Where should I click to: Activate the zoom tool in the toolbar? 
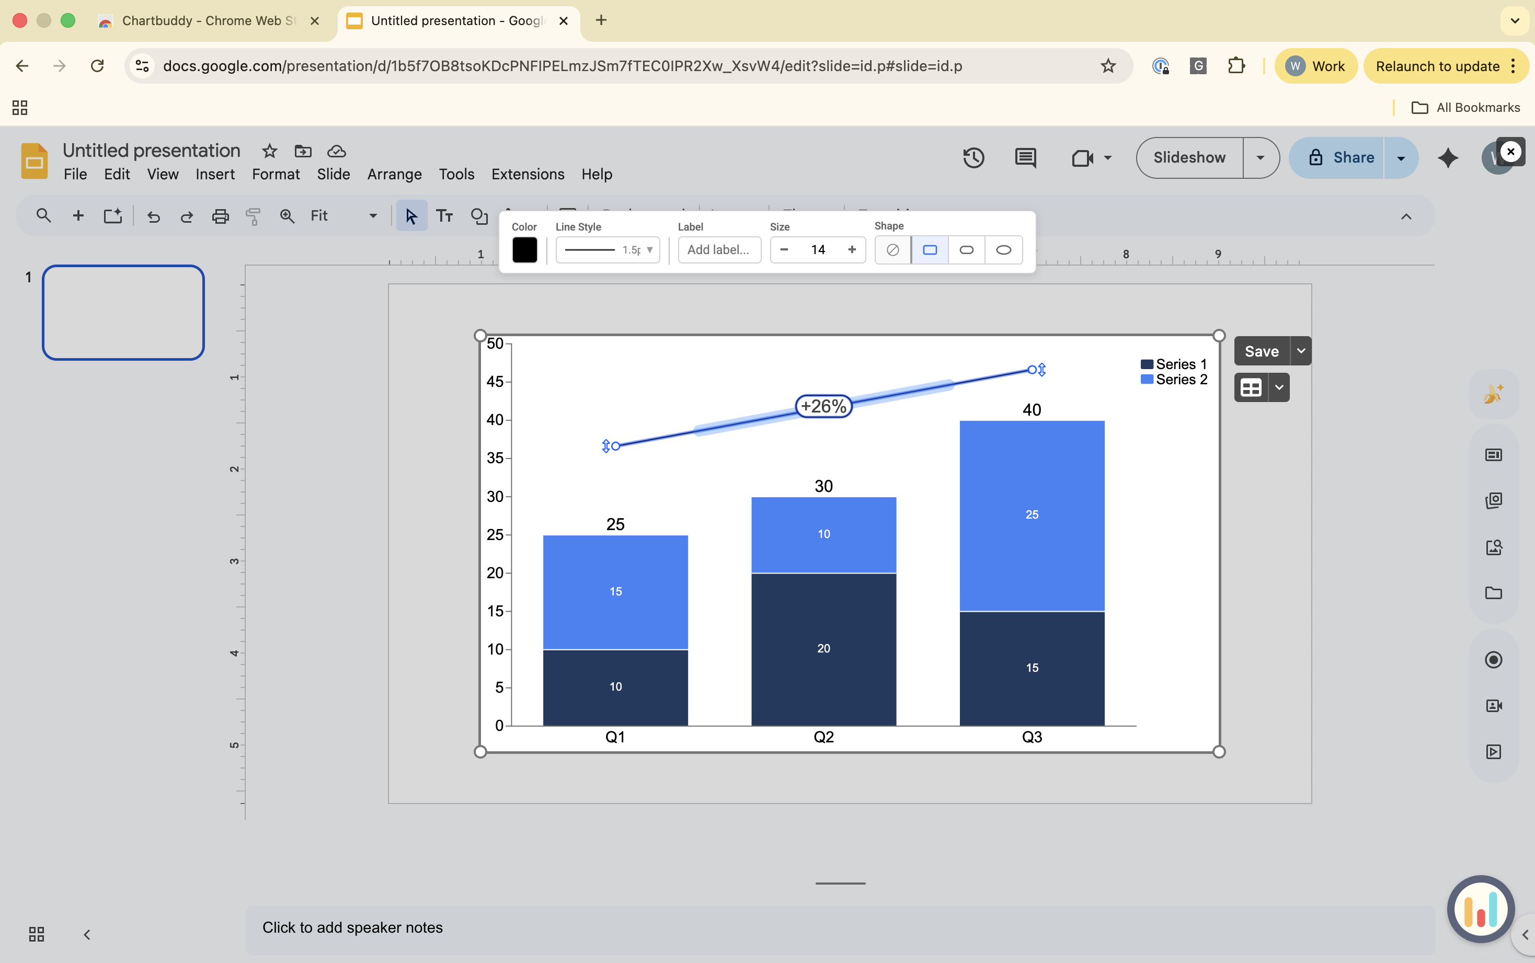tap(287, 216)
